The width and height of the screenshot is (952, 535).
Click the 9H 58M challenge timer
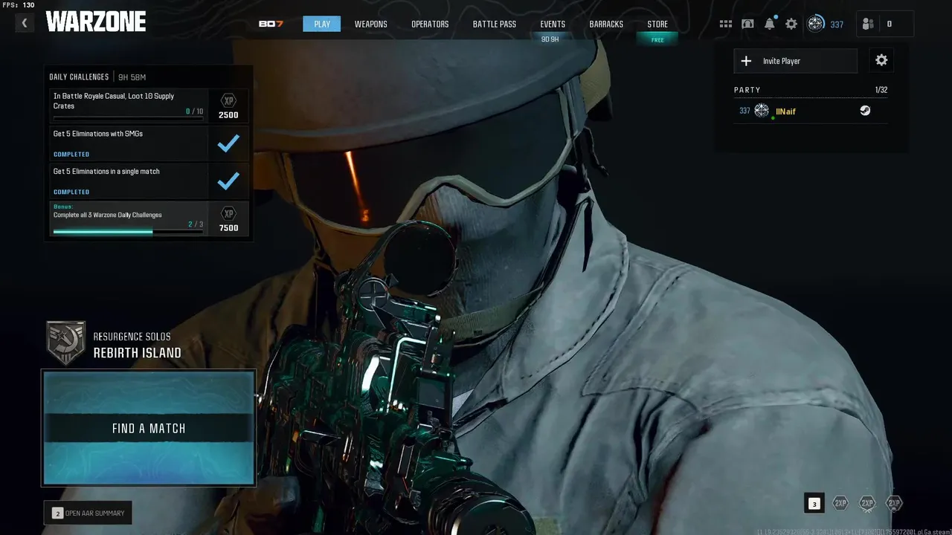132,77
